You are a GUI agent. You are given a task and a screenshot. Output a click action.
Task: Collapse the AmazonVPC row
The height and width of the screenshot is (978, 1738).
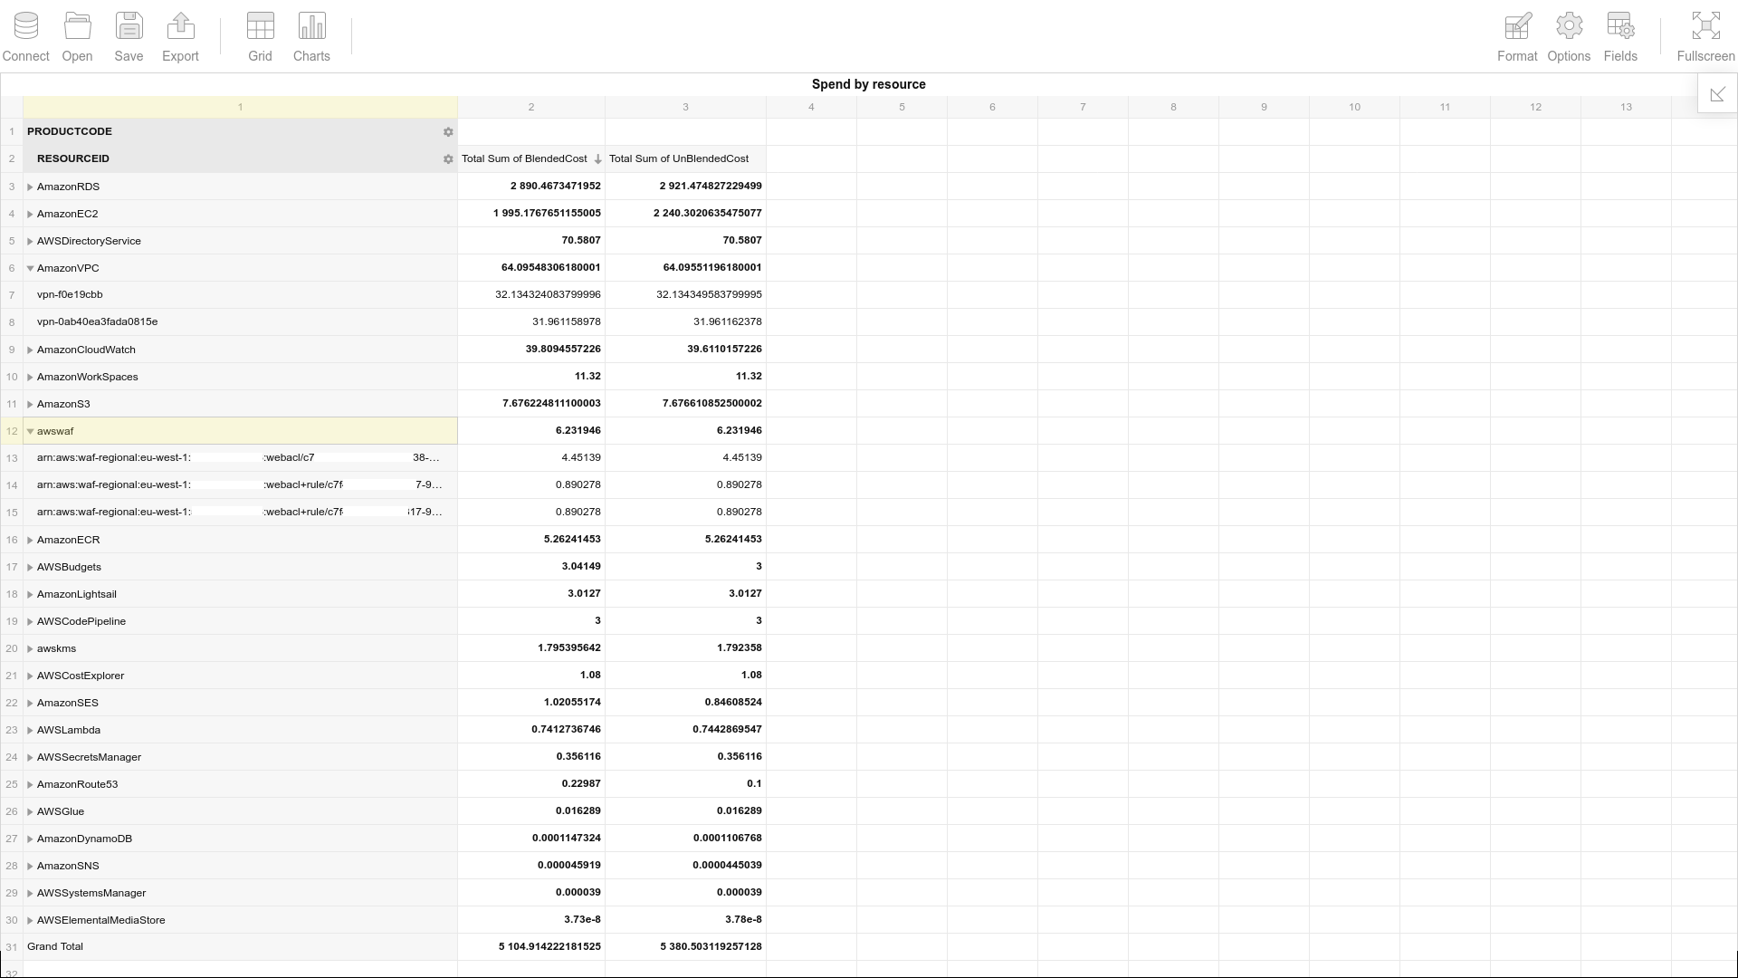(30, 268)
